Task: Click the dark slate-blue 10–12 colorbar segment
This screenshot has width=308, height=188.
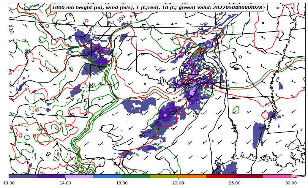Action: 23,176
